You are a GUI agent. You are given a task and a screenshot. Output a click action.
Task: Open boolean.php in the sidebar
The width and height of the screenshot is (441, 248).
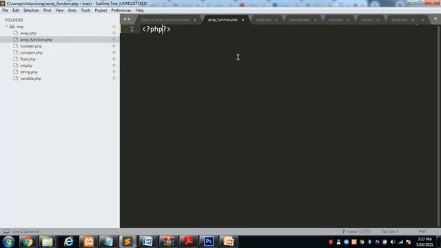31,46
